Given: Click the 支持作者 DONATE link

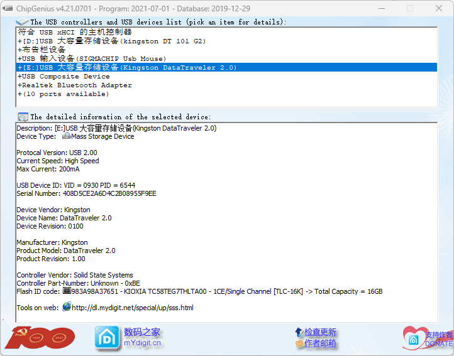Looking at the screenshot, I should pos(439,339).
